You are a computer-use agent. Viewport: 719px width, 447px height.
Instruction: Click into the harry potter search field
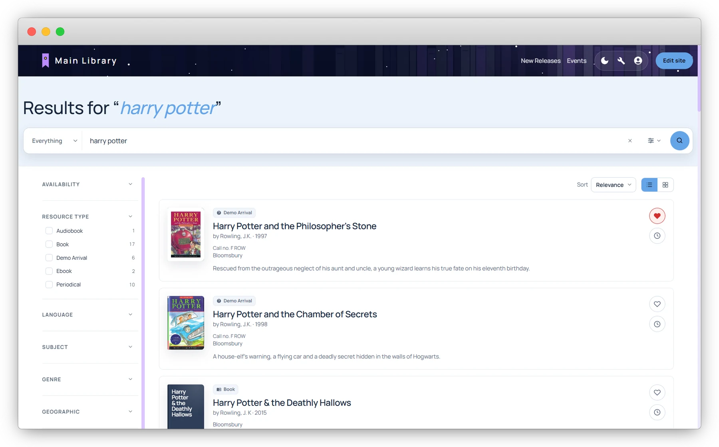pyautogui.click(x=354, y=141)
